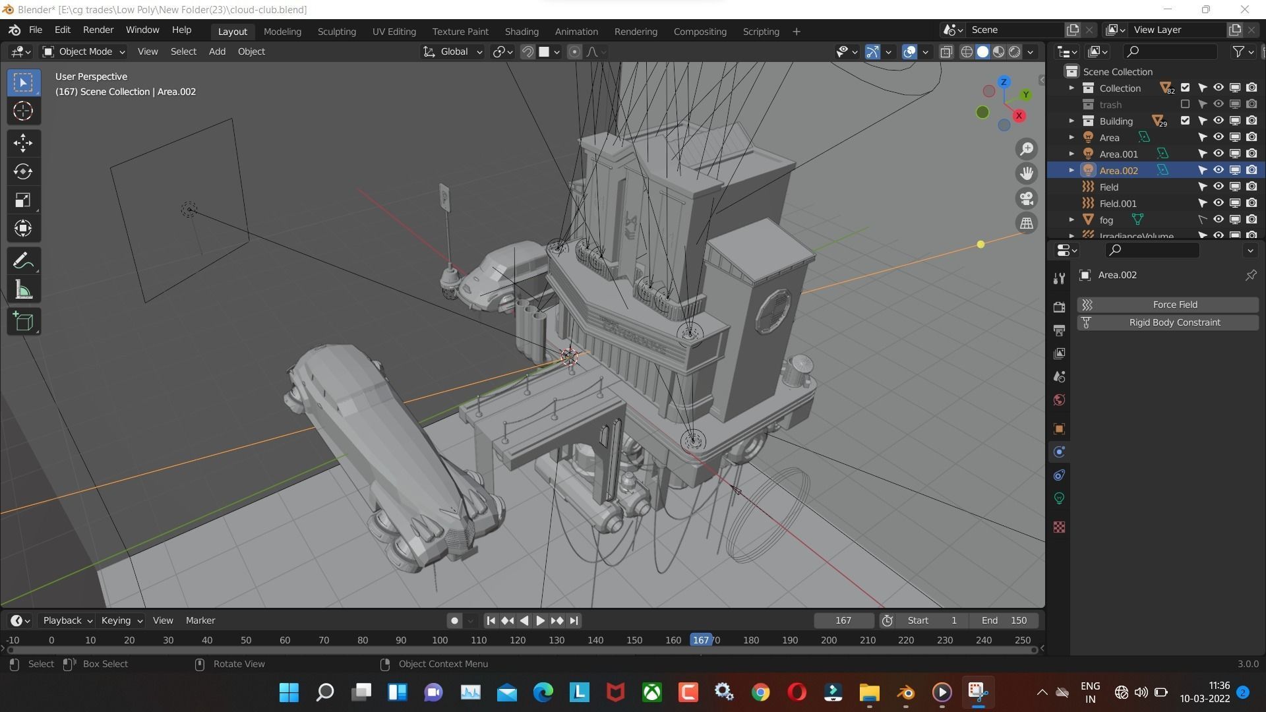Select the Annotate tool
Image resolution: width=1266 pixels, height=712 pixels.
[23, 261]
